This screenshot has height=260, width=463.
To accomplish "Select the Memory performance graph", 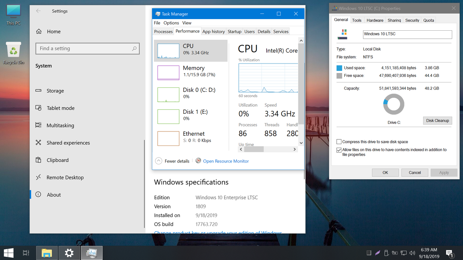I will click(168, 73).
